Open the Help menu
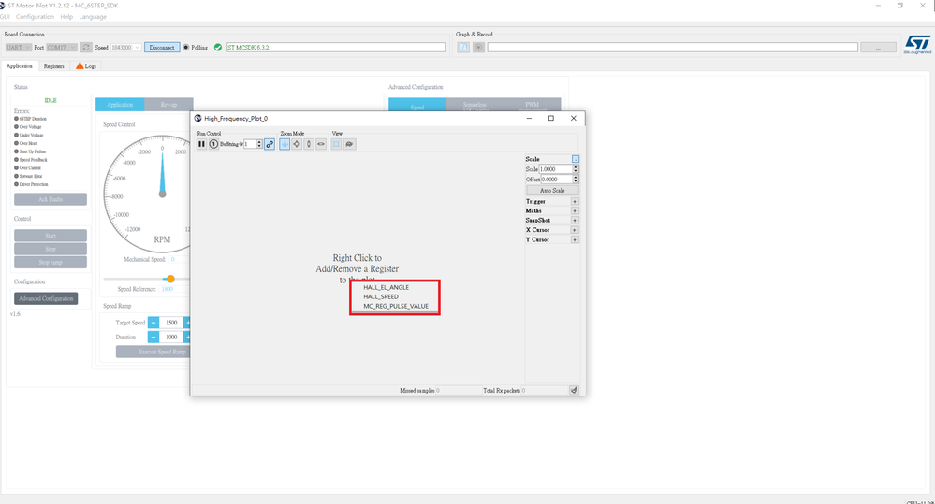Screen dimensions: 935x504 click(x=66, y=17)
